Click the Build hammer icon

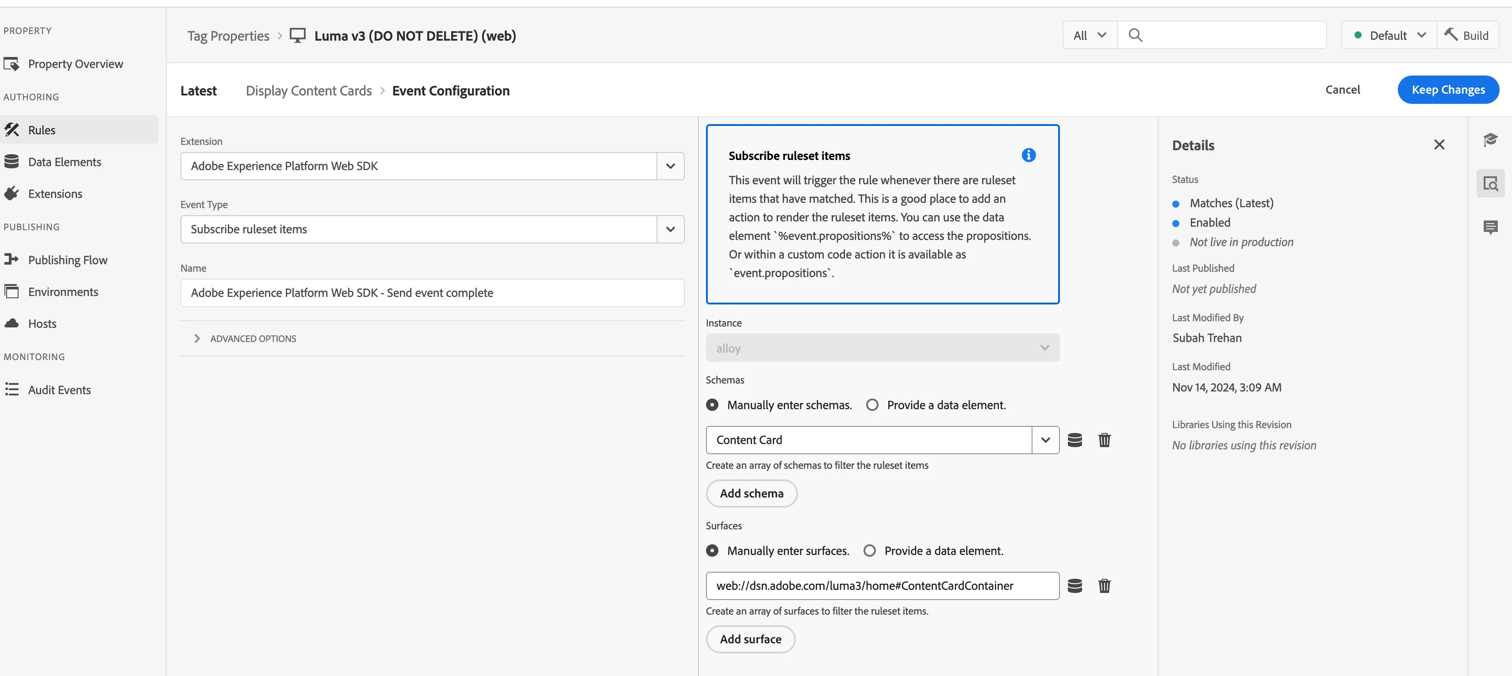[x=1451, y=34]
